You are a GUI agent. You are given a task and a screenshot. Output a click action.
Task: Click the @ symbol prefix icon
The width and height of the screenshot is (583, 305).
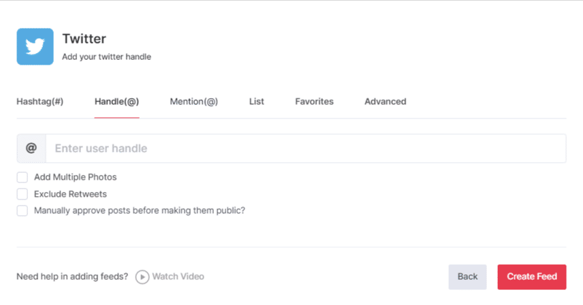click(31, 148)
